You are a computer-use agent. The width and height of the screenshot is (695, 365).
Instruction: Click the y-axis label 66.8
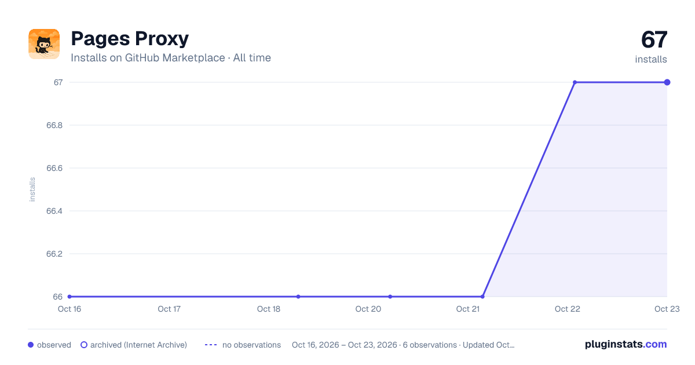click(54, 125)
